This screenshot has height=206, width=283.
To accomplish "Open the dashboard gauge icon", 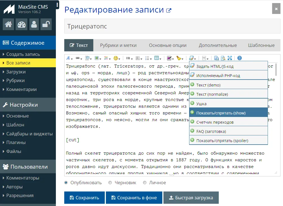I will click(x=21, y=25).
